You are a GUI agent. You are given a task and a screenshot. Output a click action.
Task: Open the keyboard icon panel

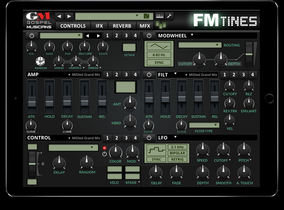tap(160, 16)
